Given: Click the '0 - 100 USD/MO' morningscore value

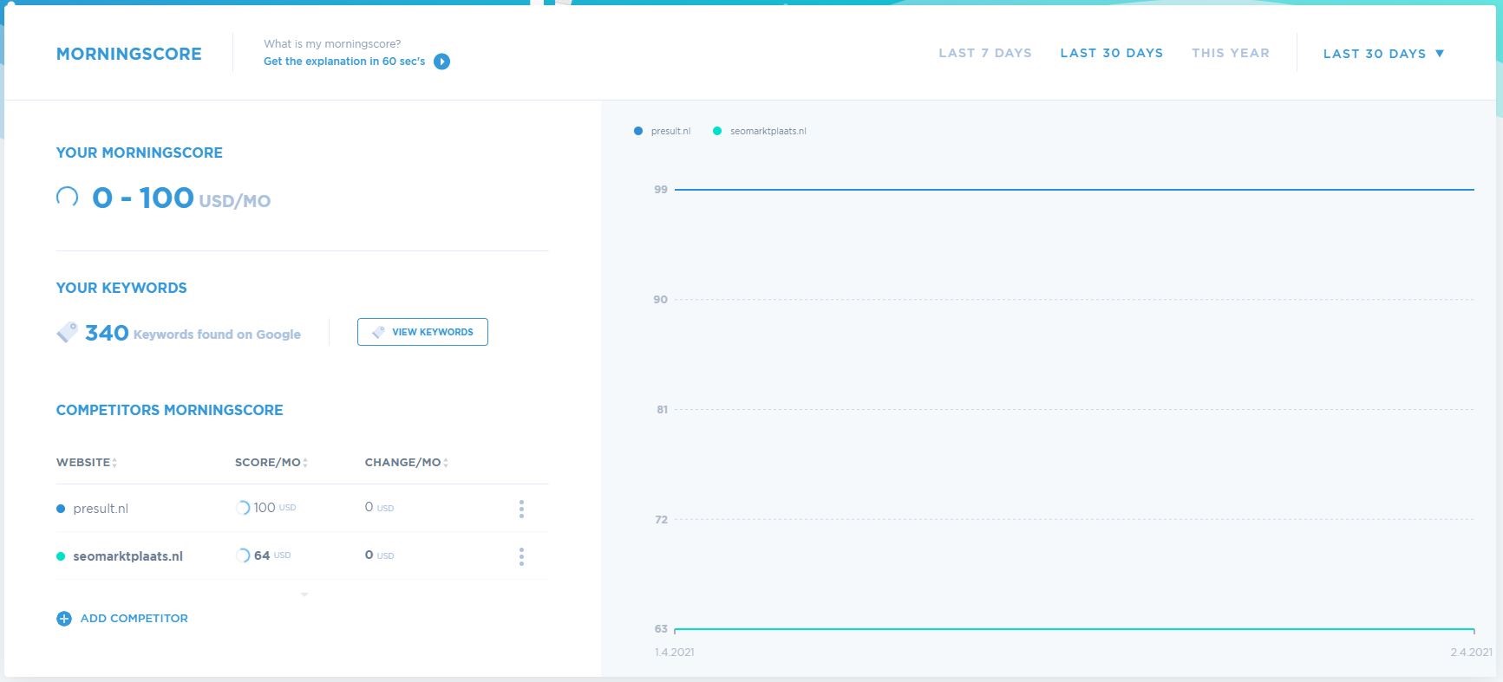Looking at the screenshot, I should (181, 198).
